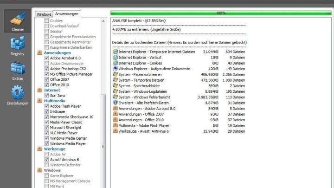Select the Internet group heading in tree
The height and width of the screenshot is (188, 334).
click(52, 90)
